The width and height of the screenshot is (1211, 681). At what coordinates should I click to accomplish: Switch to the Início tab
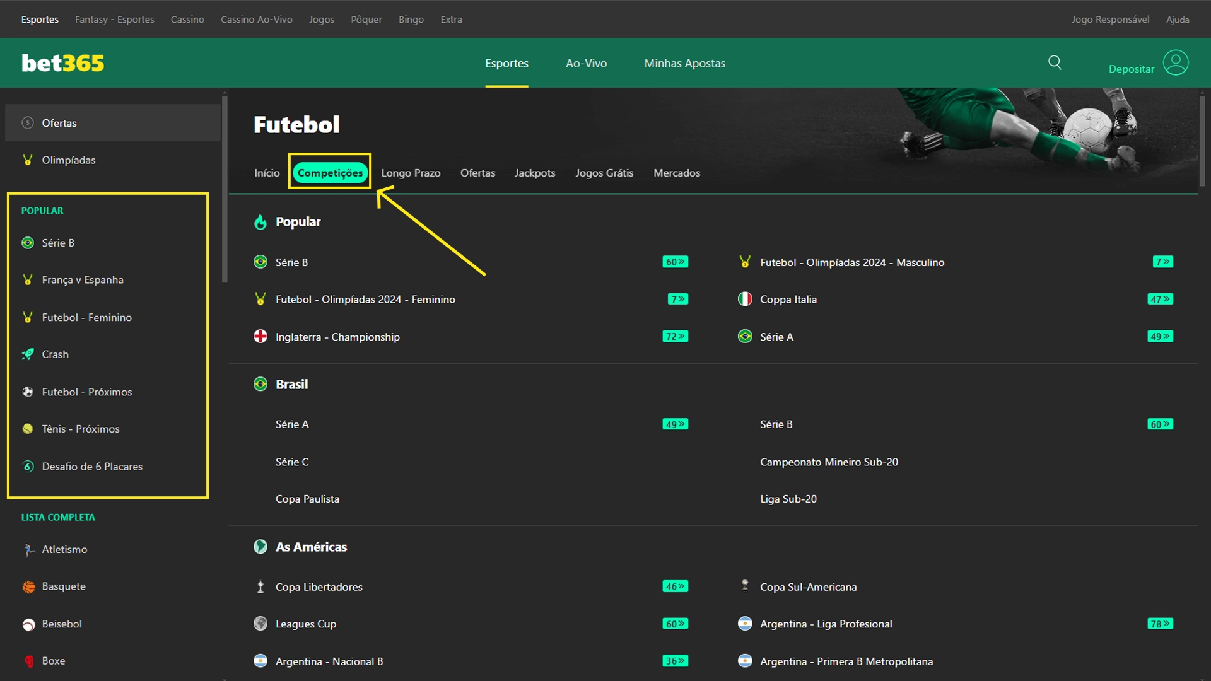tap(267, 173)
